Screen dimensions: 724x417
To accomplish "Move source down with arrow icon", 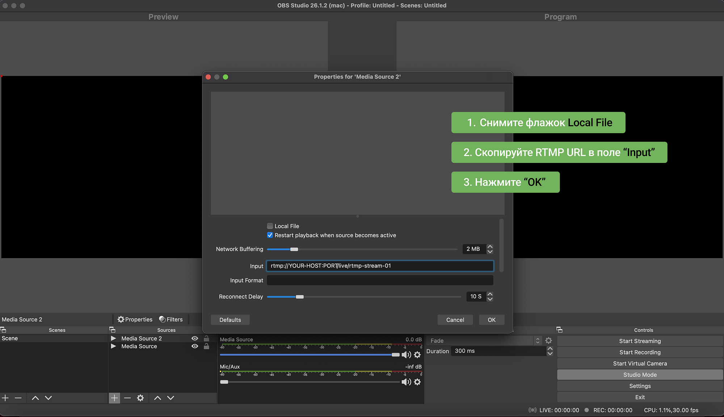I will click(x=171, y=398).
